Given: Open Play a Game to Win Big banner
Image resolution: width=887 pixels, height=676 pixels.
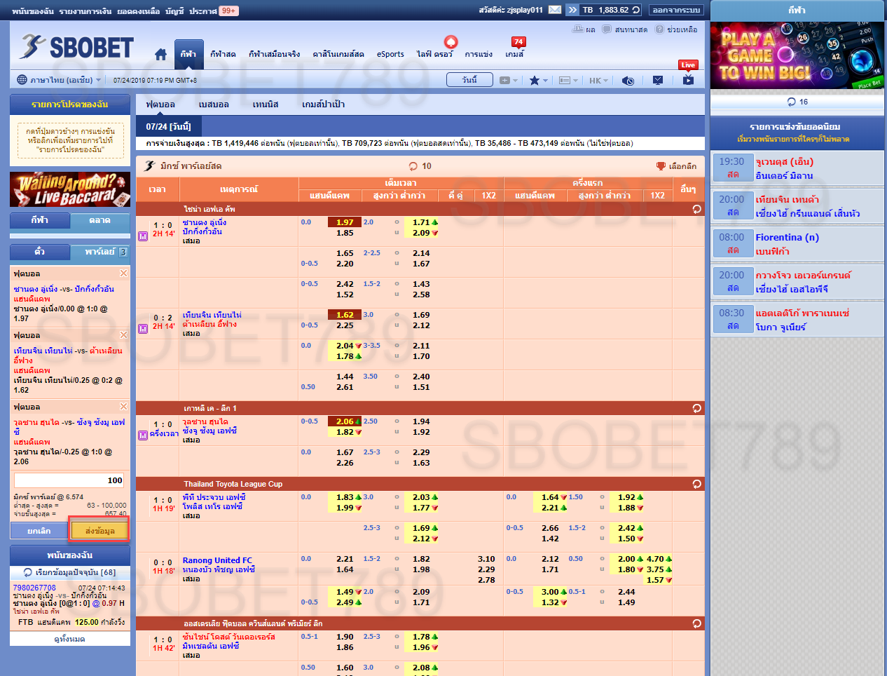Looking at the screenshot, I should point(797,56).
